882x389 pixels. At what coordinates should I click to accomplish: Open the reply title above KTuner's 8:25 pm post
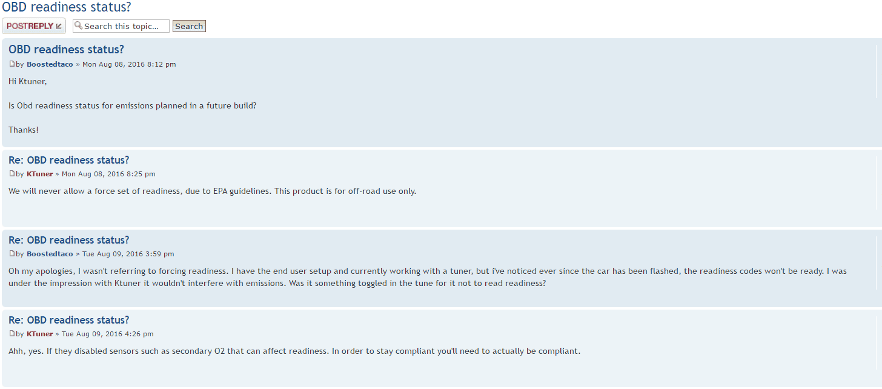click(x=68, y=160)
